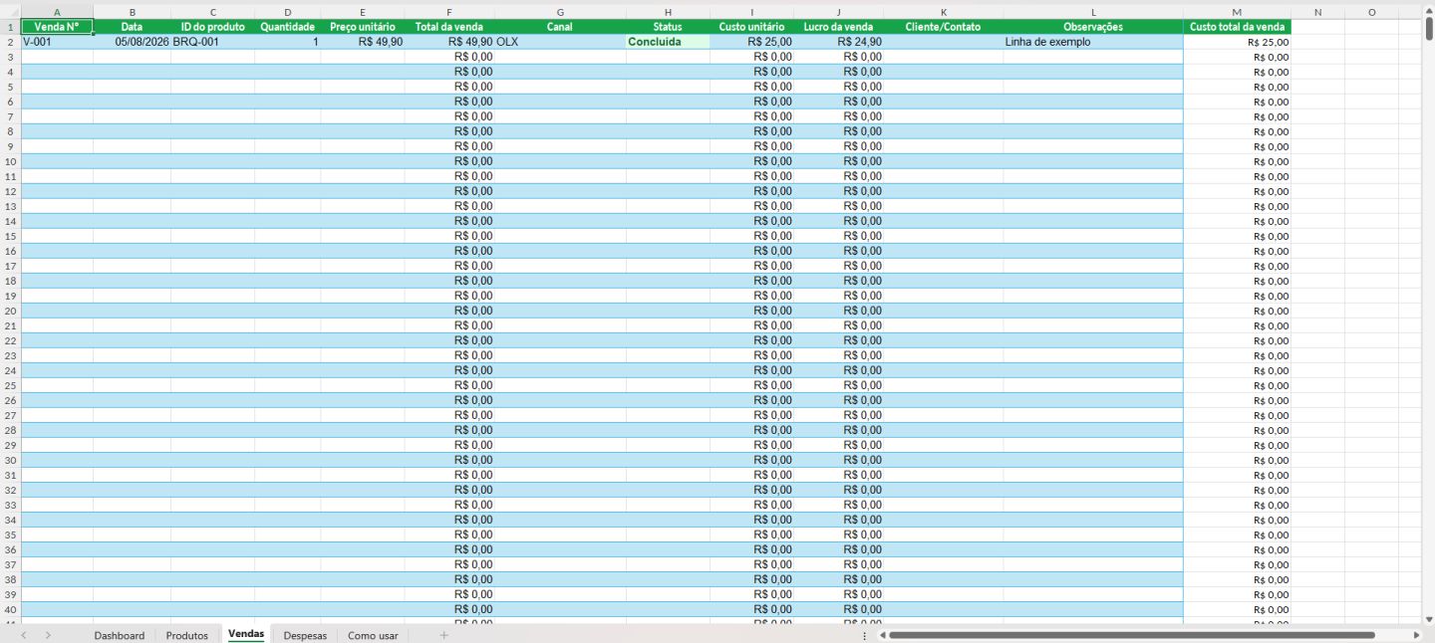Select the "Status" header cell

(x=668, y=27)
